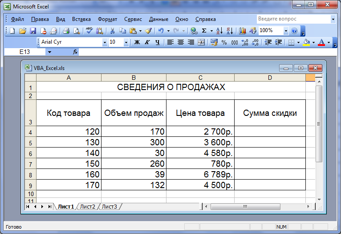Toggle italic К formatting
341x234 pixels.
point(147,42)
